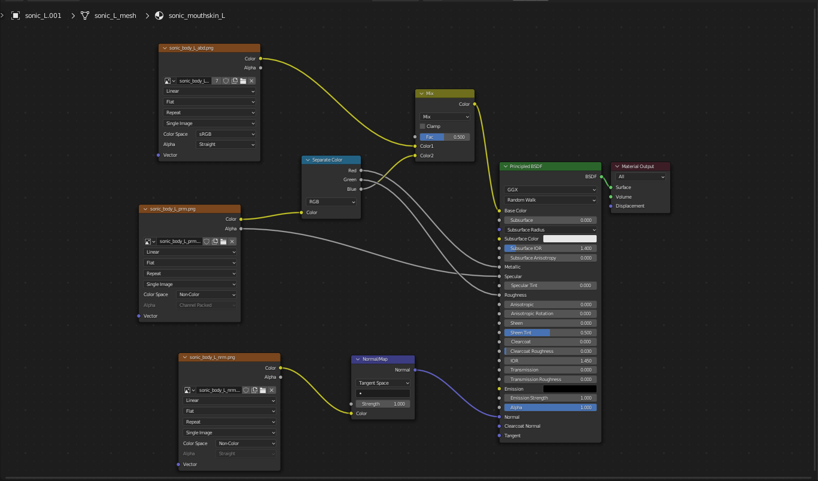Click user count 7 in abd.png node
Screen dimensions: 818x481
click(x=217, y=81)
